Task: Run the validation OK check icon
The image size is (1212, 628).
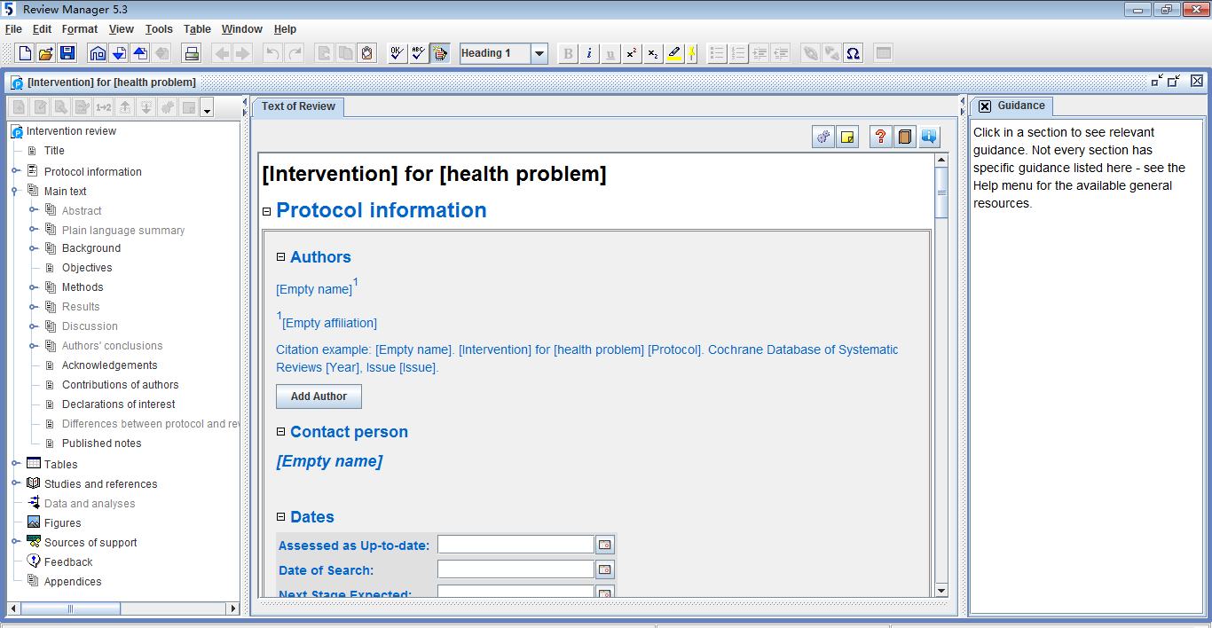Action: coord(397,53)
